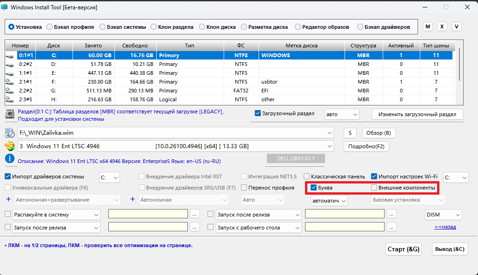Click the Обзор (B) browse button
The image size is (478, 275).
click(x=378, y=133)
